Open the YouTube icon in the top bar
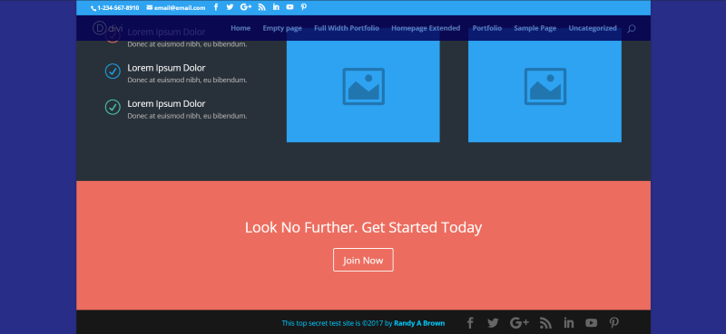Screen dimensions: 726x334 (289, 7)
